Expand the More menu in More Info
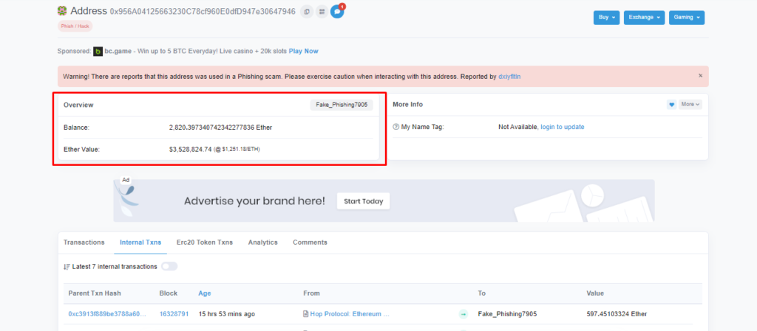The height and width of the screenshot is (331, 757). (690, 105)
